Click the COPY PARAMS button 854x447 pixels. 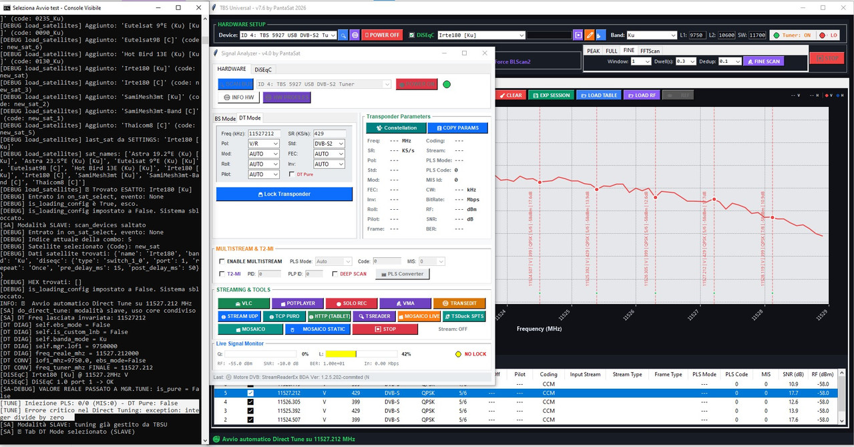[x=457, y=128]
